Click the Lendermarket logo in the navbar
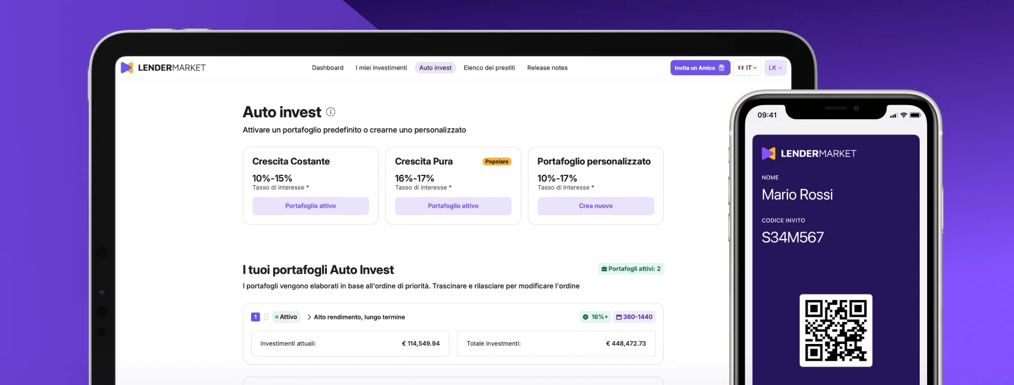1014x385 pixels. coord(163,68)
